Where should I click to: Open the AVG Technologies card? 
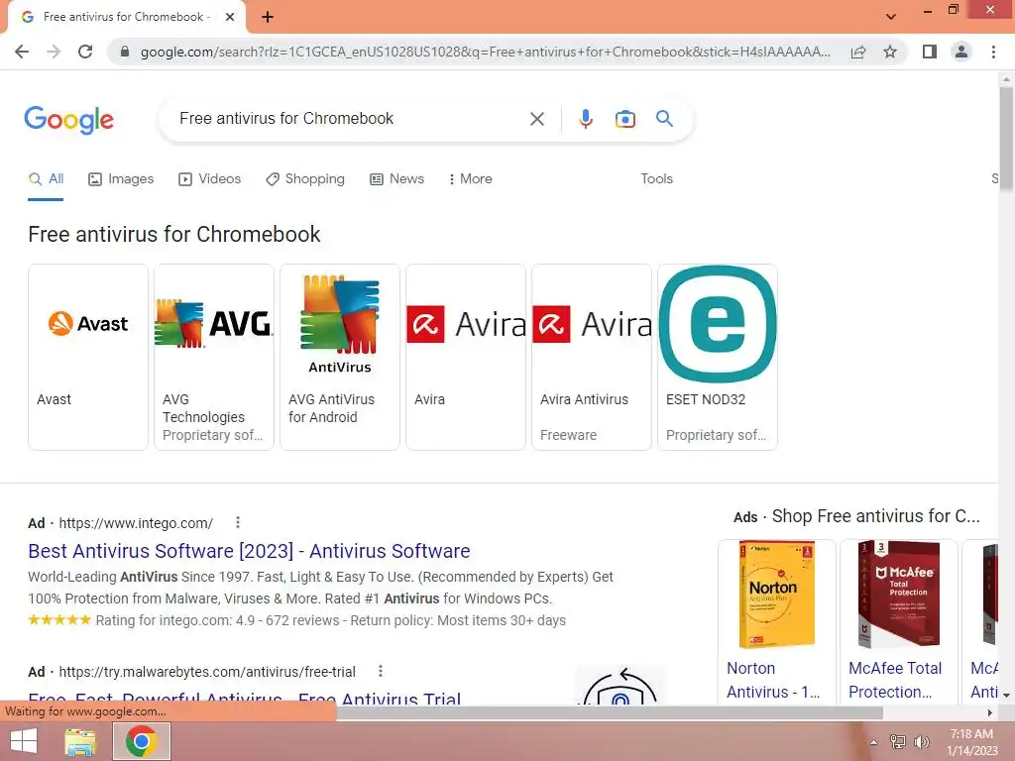[x=214, y=357]
